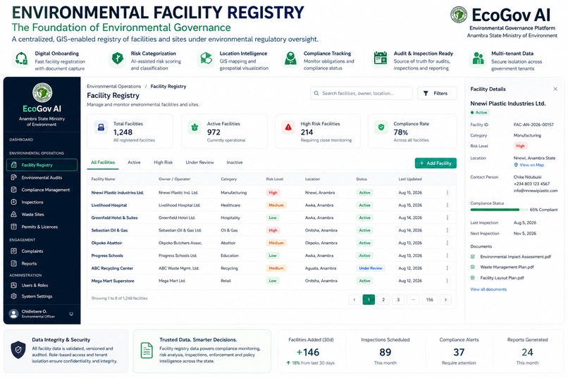Select page 1 in pagination
568x378 pixels.
pos(369,299)
